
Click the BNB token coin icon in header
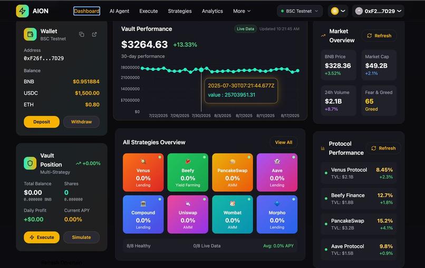(x=335, y=11)
